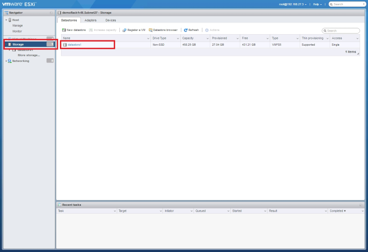Open the Access column dropdown arrow
The height and width of the screenshot is (252, 368).
pyautogui.click(x=357, y=38)
